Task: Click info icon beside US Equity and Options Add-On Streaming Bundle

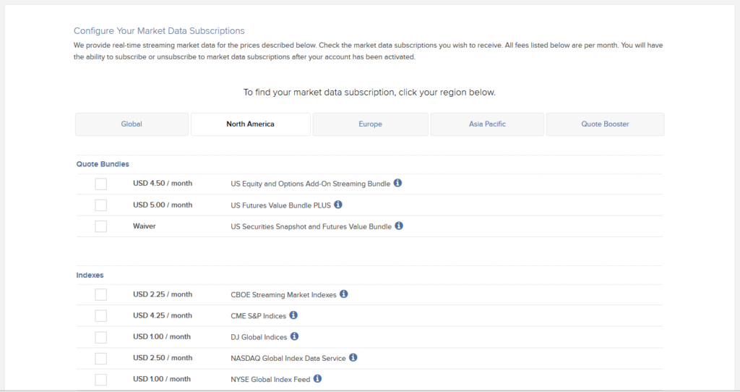Action: coord(398,183)
